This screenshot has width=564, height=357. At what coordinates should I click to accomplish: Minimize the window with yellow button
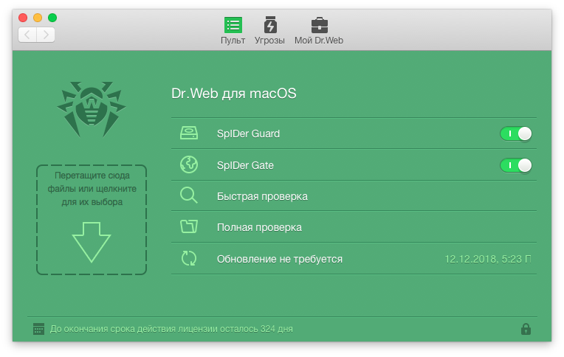pos(38,18)
